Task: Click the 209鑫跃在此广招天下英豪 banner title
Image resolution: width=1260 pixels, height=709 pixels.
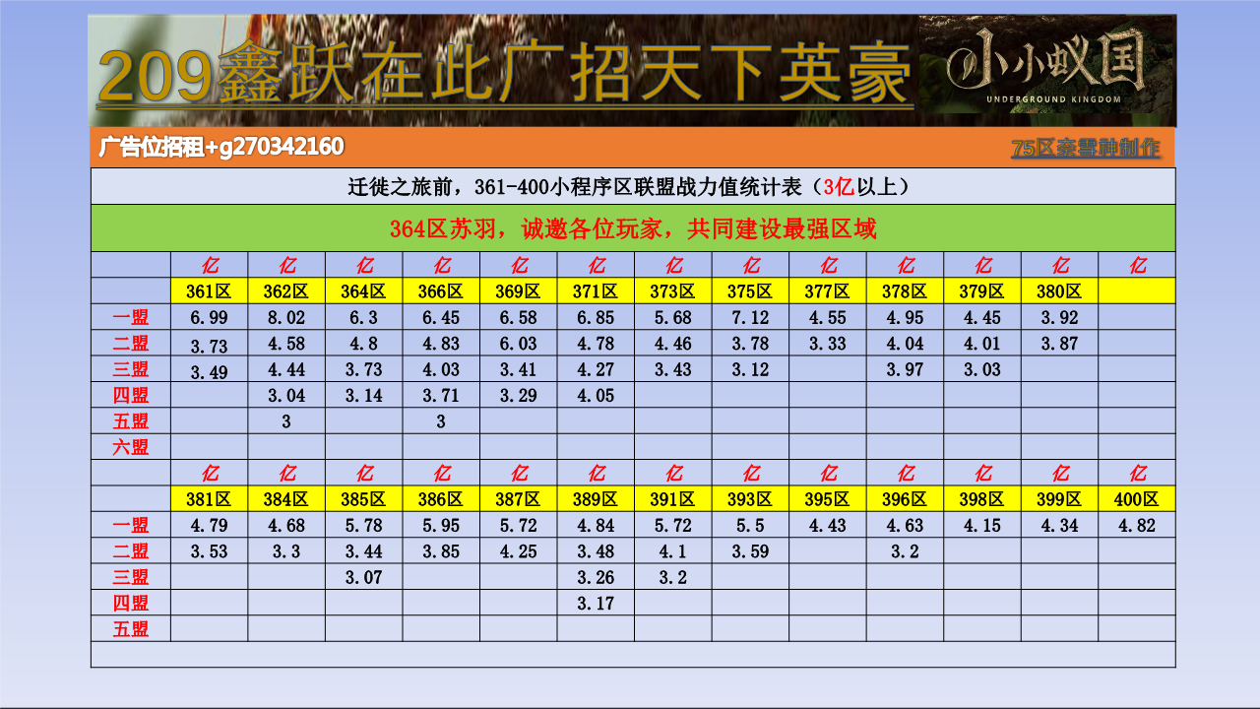Action: tap(504, 76)
